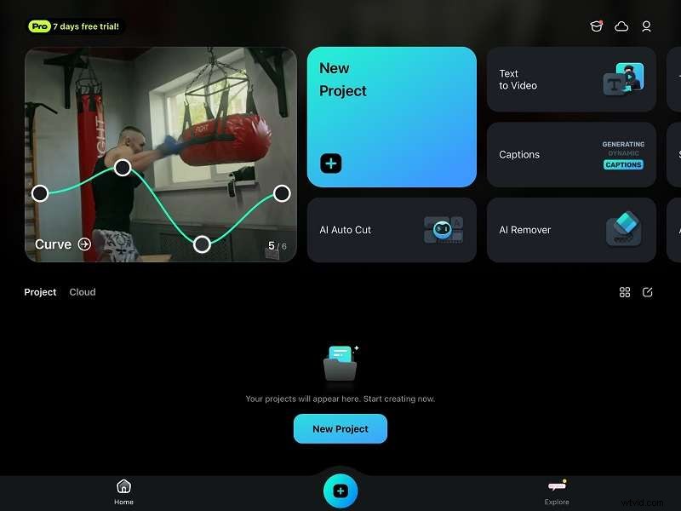Image resolution: width=681 pixels, height=511 pixels.
Task: Tap the blue New Project button
Action: (340, 428)
